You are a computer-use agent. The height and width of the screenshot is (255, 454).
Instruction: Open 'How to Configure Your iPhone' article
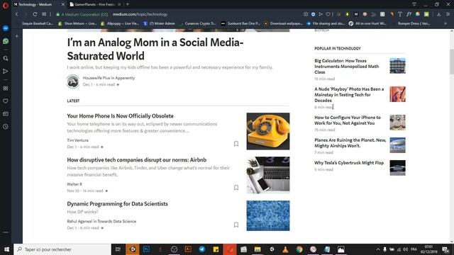coord(348,120)
